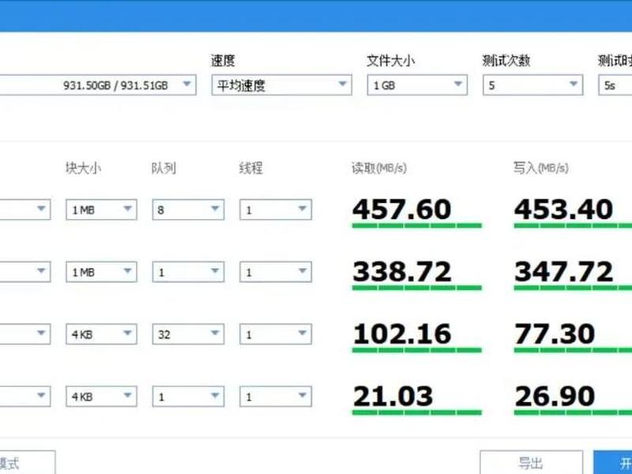Click the 线程 column header

pos(250,167)
